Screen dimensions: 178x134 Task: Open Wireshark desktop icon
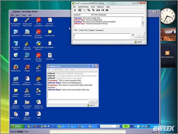point(27,56)
